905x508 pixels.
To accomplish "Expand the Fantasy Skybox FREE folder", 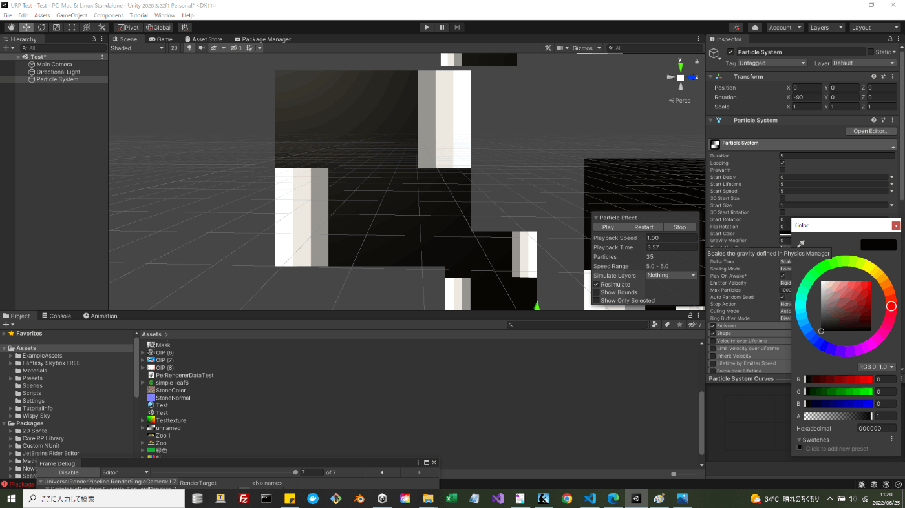I will tap(11, 363).
